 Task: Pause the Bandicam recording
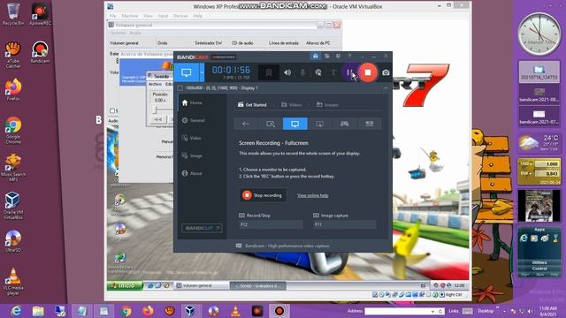pyautogui.click(x=348, y=72)
